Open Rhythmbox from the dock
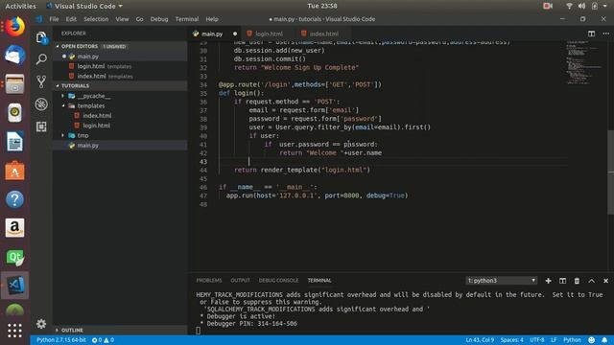The height and width of the screenshot is (345, 614). click(x=15, y=113)
